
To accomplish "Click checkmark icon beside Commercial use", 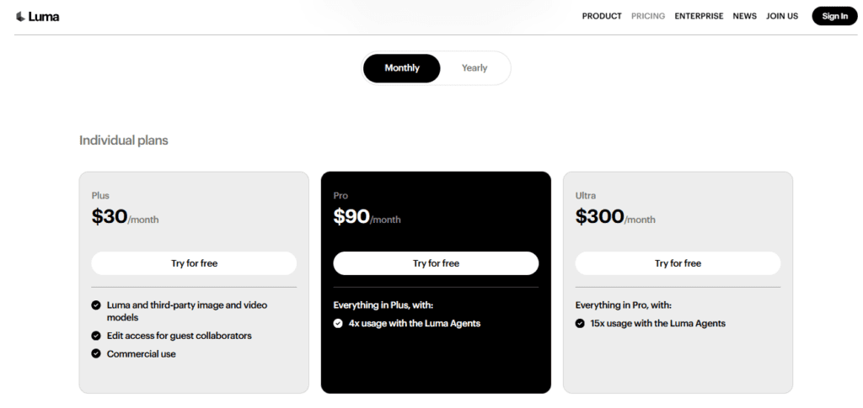I will [96, 354].
